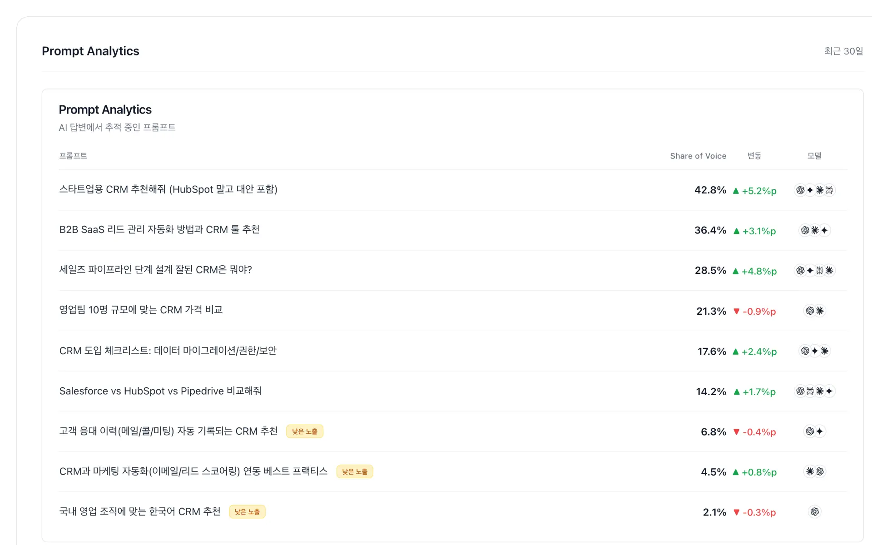The image size is (872, 545).
Task: Click the Gemini sparkle icon in B2B SaaS row
Action: pos(824,230)
